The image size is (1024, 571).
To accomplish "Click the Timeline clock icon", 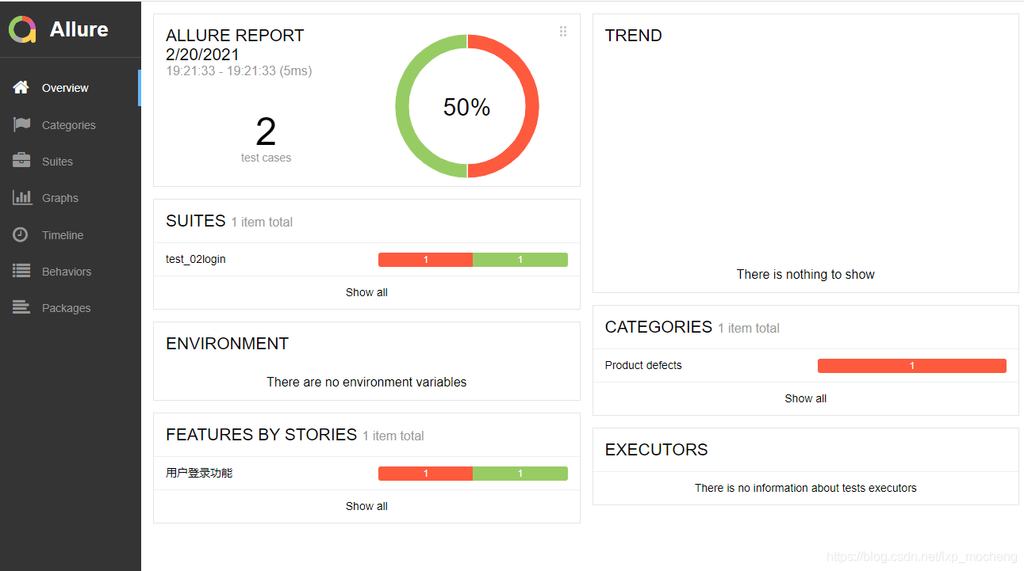I will click(21, 234).
